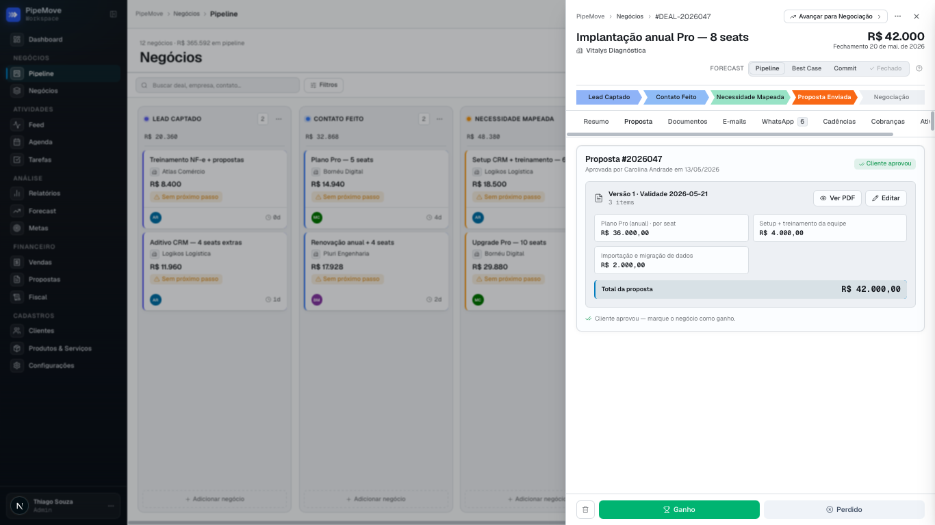935x525 pixels.
Task: Click the trash delete deal icon
Action: (x=585, y=509)
